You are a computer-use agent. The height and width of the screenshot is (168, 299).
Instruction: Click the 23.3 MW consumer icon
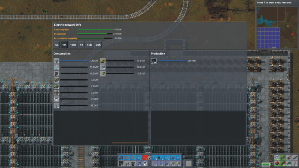click(x=56, y=67)
